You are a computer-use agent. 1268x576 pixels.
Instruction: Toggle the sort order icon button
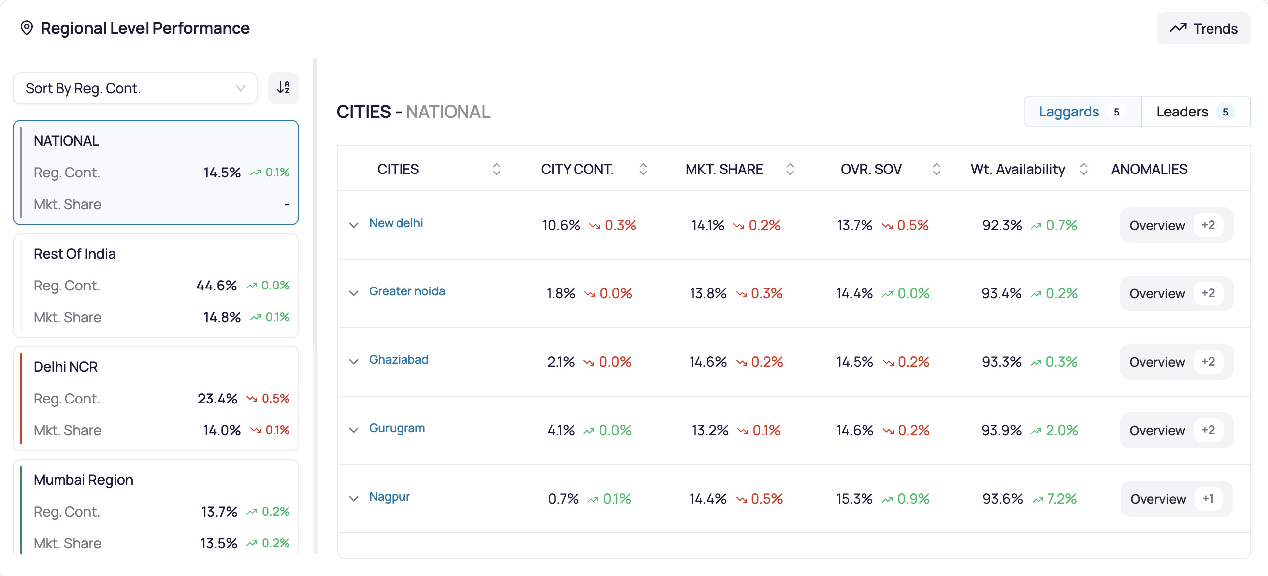click(283, 88)
